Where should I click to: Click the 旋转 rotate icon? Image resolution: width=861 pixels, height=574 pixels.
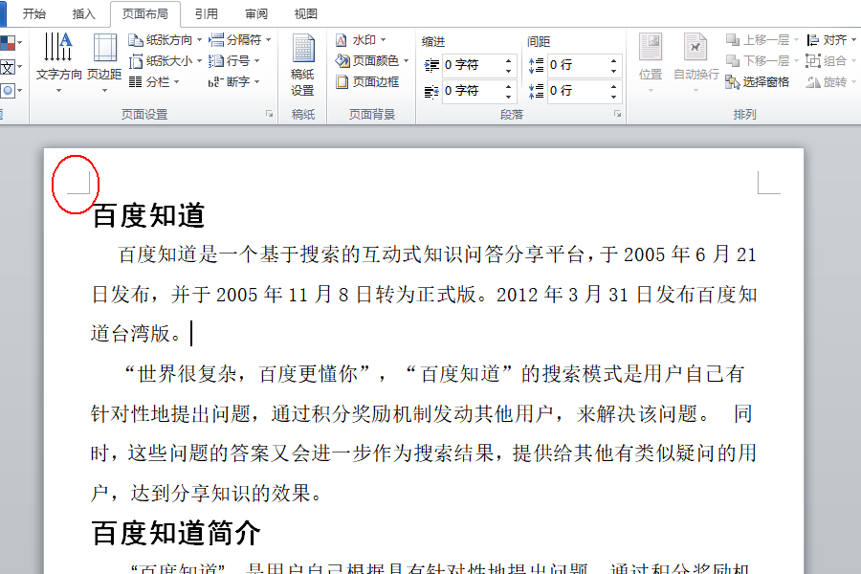click(x=813, y=82)
